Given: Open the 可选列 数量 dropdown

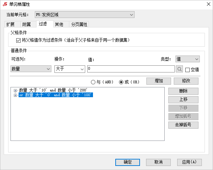Looking at the screenshot, I should [x=31, y=69].
